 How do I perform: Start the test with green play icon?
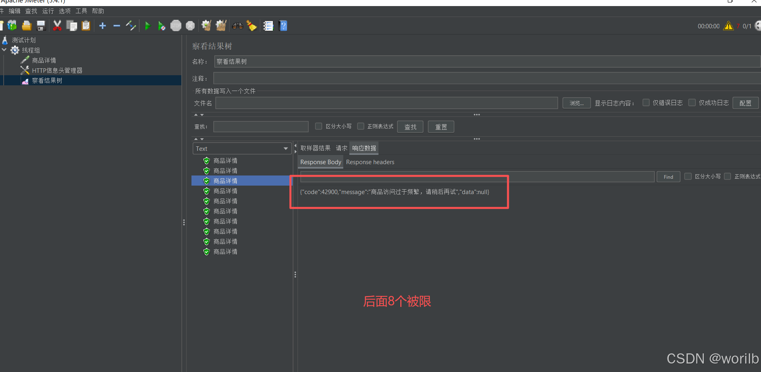[x=148, y=26]
